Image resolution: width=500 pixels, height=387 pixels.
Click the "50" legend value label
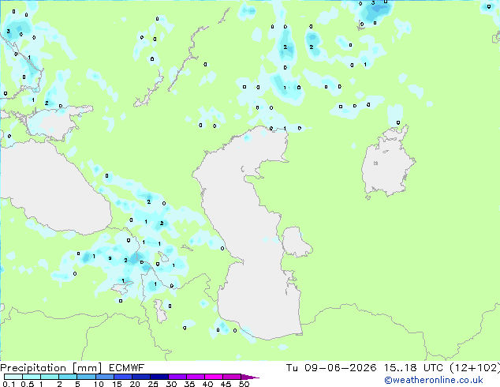[244, 384]
